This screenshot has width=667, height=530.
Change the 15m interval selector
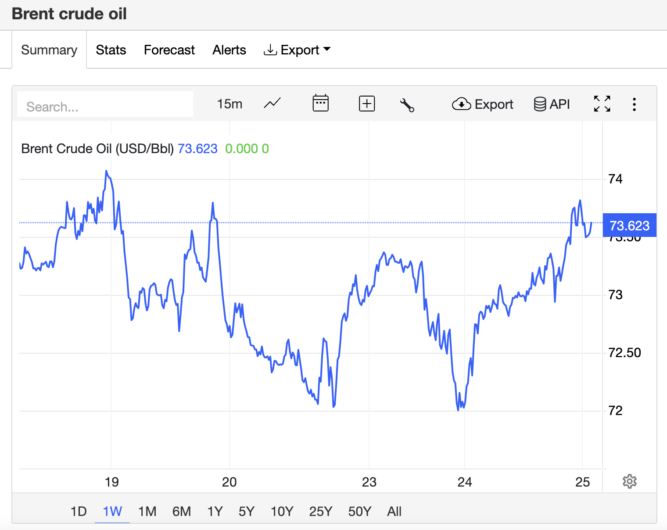230,104
